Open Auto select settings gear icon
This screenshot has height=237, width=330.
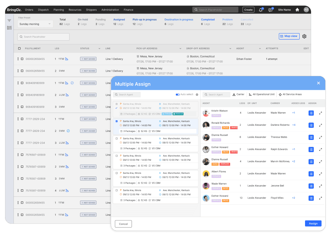(197, 94)
